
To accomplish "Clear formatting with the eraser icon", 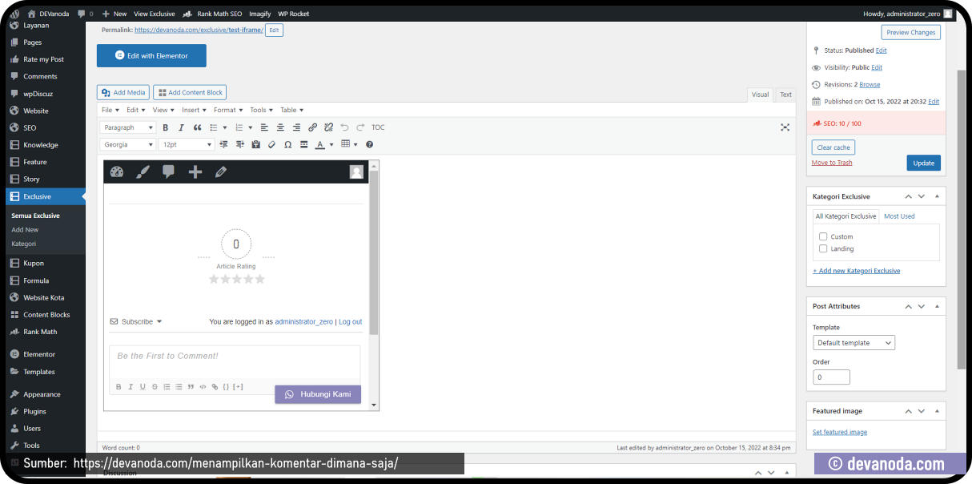I will pyautogui.click(x=271, y=144).
